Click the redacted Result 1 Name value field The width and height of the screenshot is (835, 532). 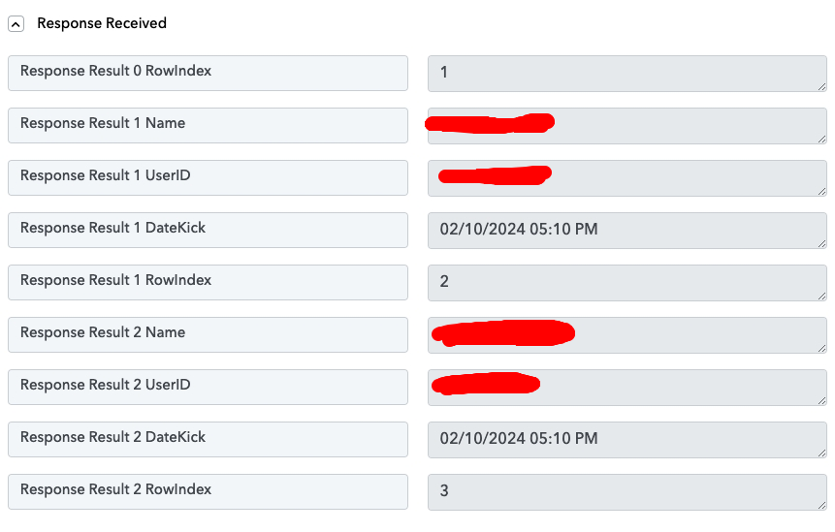point(627,126)
